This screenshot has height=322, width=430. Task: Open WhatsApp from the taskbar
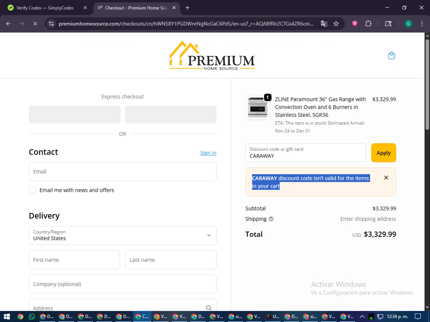32,317
